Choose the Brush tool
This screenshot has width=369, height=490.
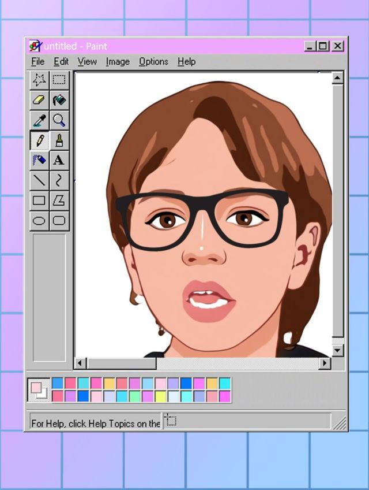[59, 140]
